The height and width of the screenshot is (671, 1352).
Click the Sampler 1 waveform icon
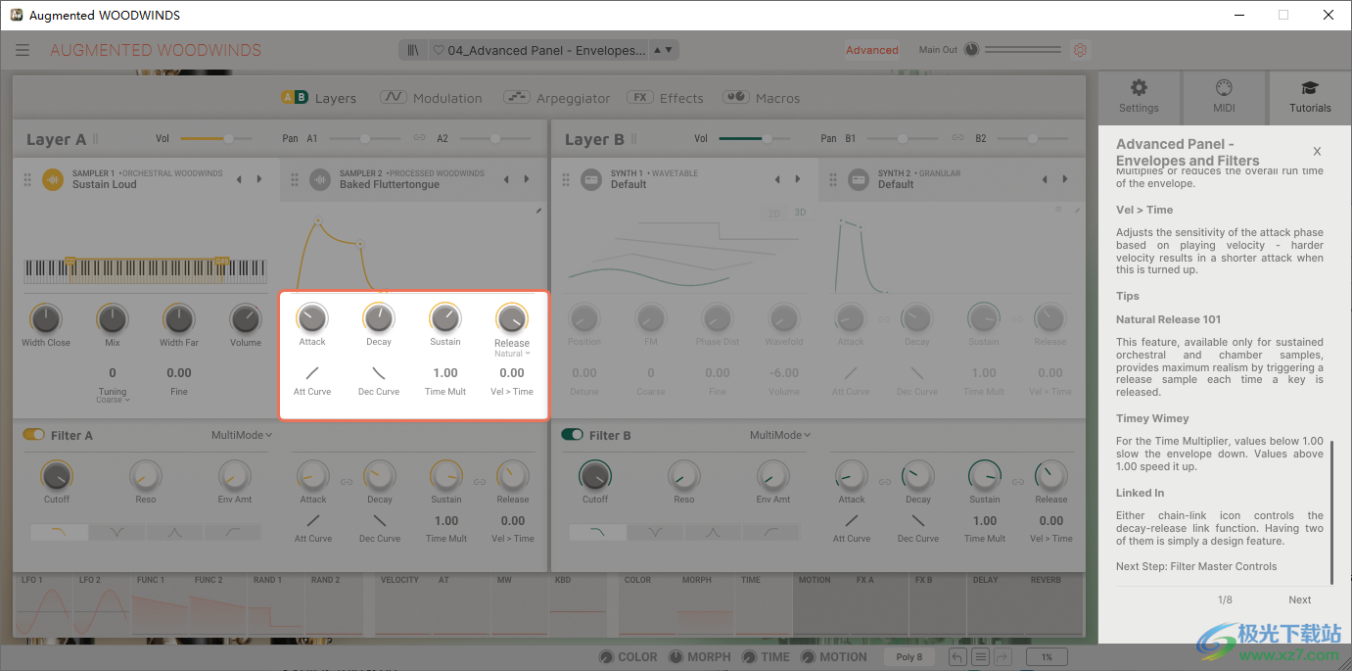[53, 179]
